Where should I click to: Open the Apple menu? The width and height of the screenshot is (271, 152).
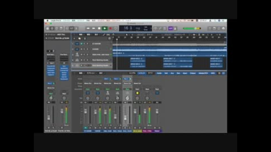point(47,21)
